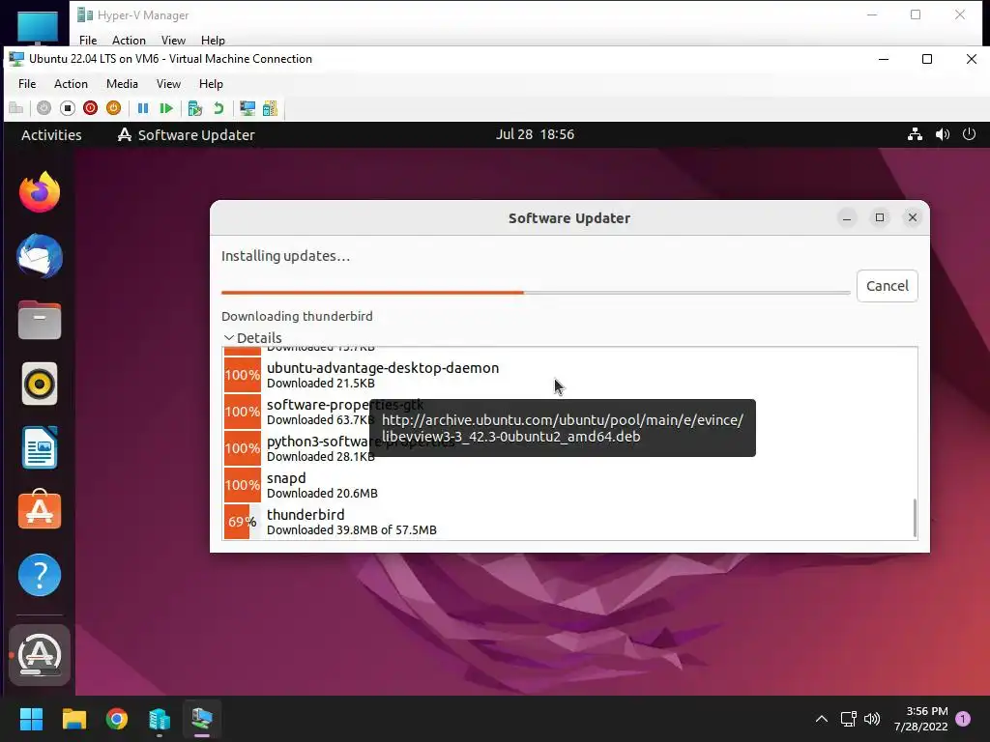The image size is (990, 742).
Task: Collapse the Details expander
Action: pyautogui.click(x=252, y=337)
